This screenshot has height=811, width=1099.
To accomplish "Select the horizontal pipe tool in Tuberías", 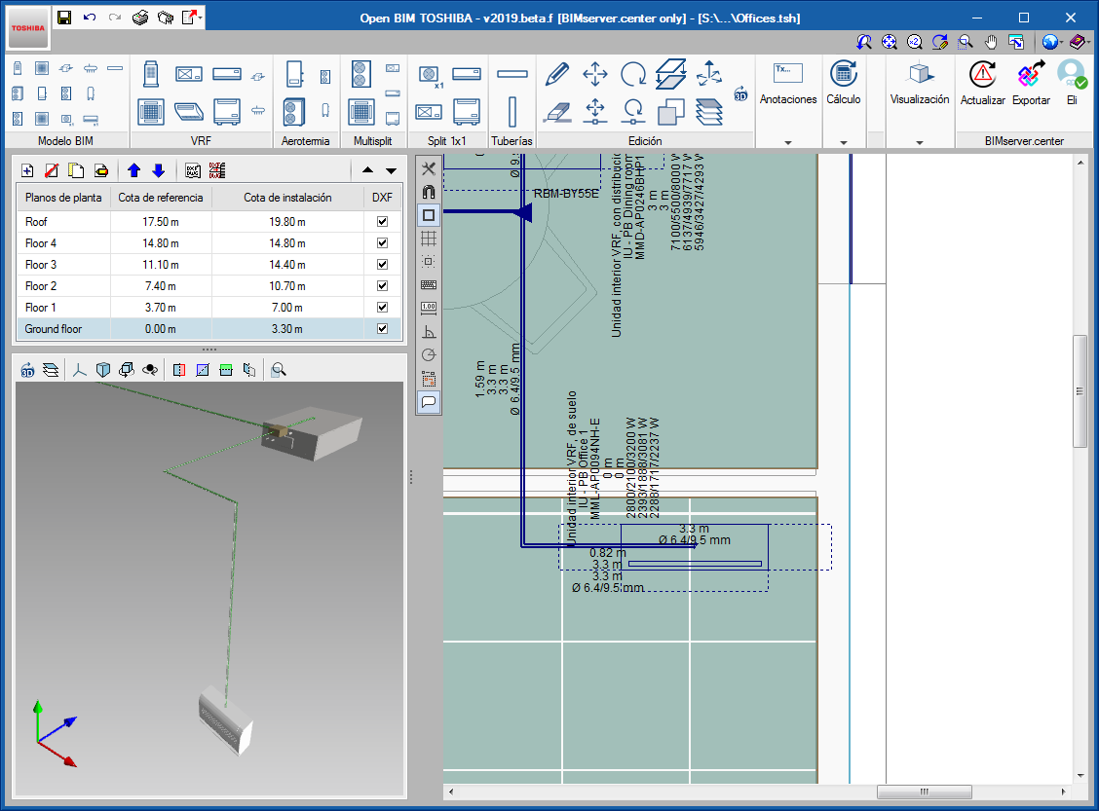I will pyautogui.click(x=512, y=74).
